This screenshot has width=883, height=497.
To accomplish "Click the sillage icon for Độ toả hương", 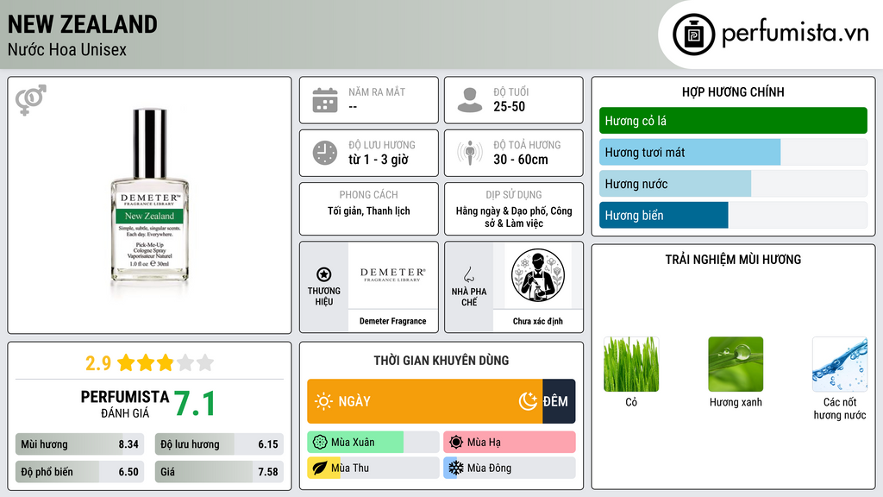I will click(x=470, y=153).
